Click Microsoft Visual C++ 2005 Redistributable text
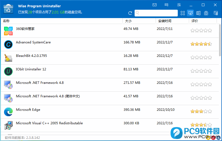222x141 pixels. (x=49, y=123)
